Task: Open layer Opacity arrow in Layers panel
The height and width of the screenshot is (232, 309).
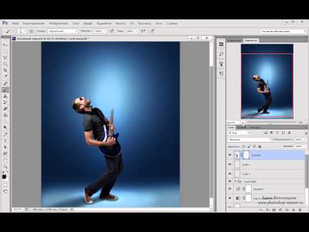Action: [x=305, y=139]
